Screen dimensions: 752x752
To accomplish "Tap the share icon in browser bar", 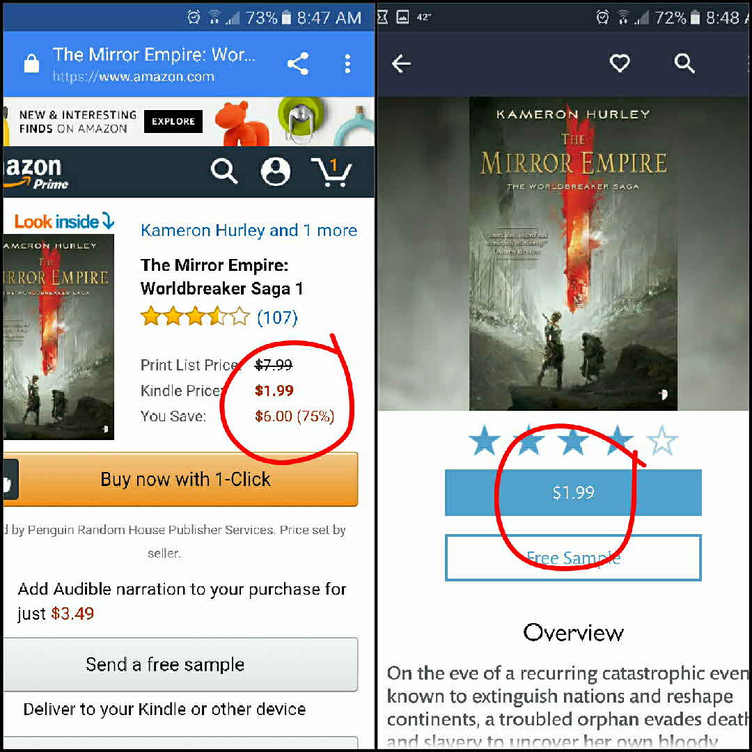I will click(297, 64).
